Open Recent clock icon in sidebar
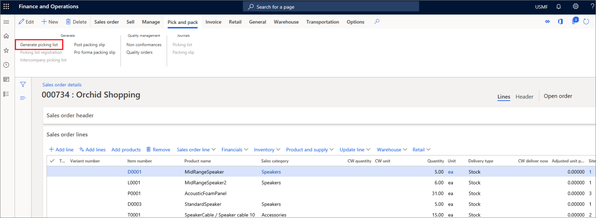596x218 pixels. click(6, 65)
